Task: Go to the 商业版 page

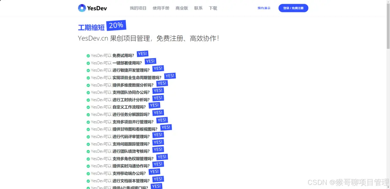Action: point(182,8)
